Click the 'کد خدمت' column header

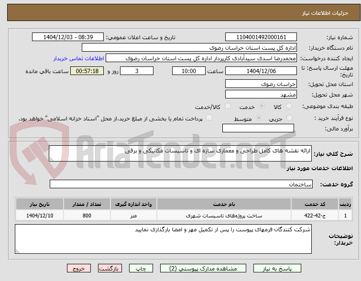coord(315,204)
